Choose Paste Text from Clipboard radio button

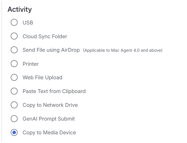tap(14, 91)
